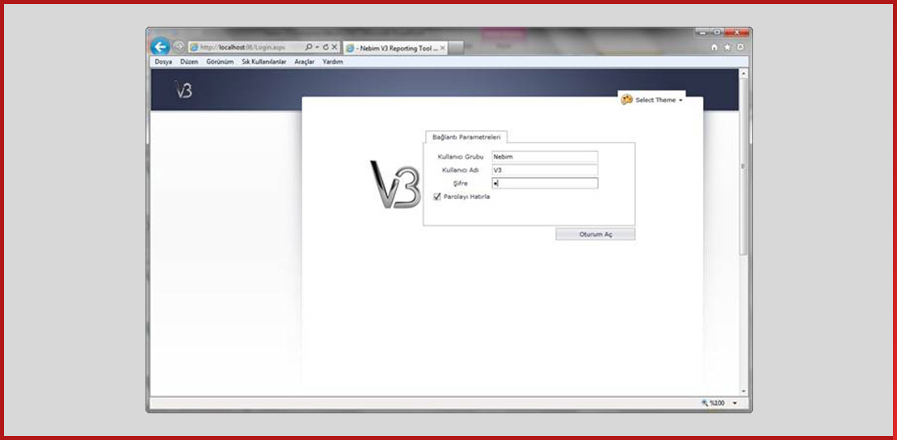Open the Araçlar menu
Screen dimensions: 897x440
305,61
